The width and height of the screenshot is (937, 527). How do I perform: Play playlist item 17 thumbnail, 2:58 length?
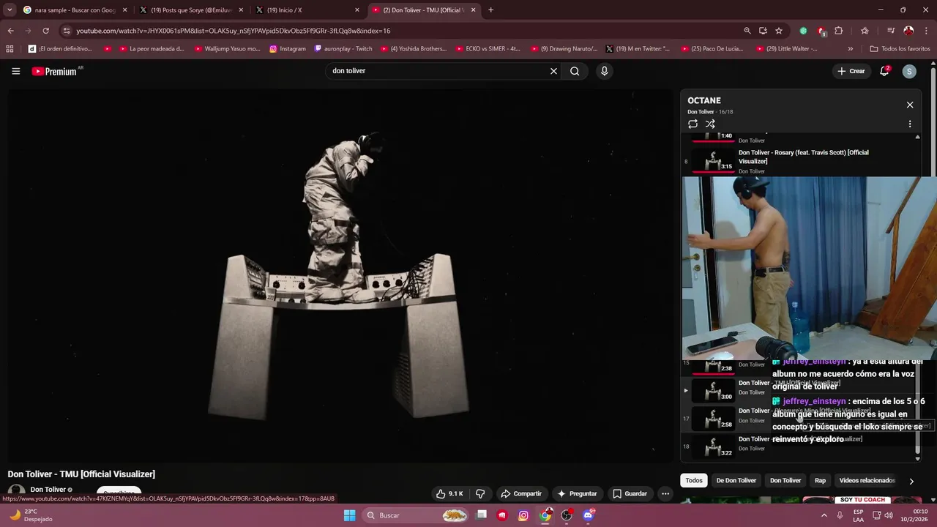click(714, 419)
